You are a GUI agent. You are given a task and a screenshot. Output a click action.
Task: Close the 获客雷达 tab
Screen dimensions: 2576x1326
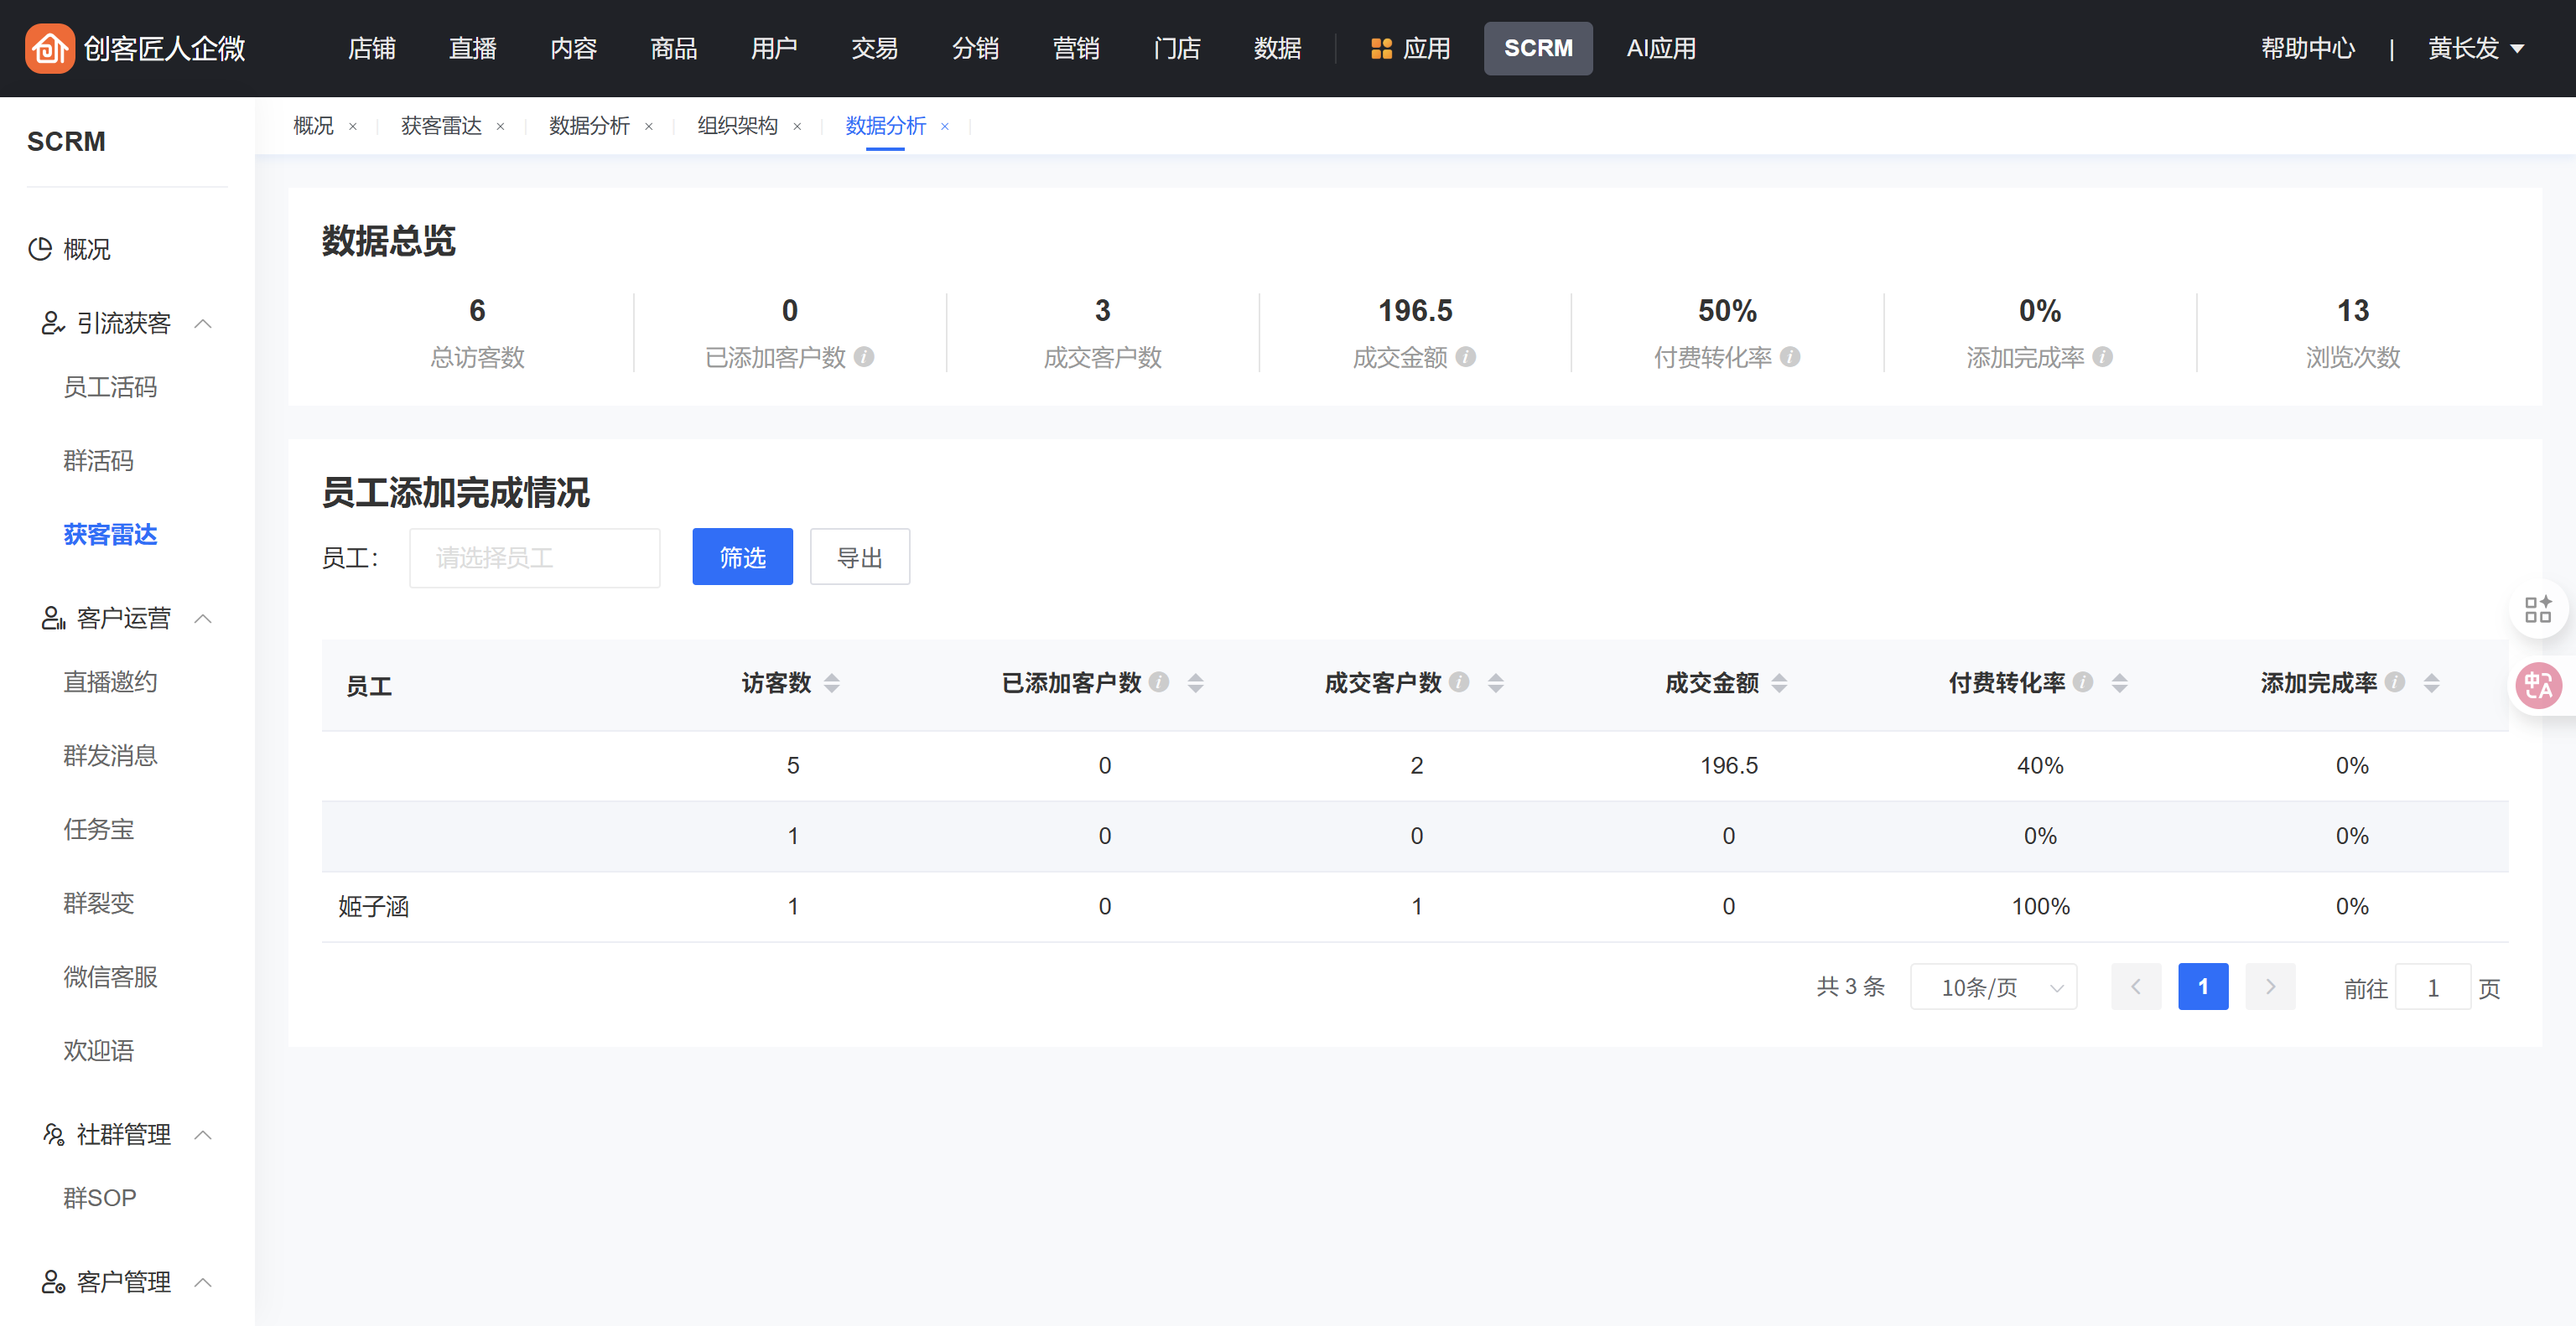coord(500,127)
